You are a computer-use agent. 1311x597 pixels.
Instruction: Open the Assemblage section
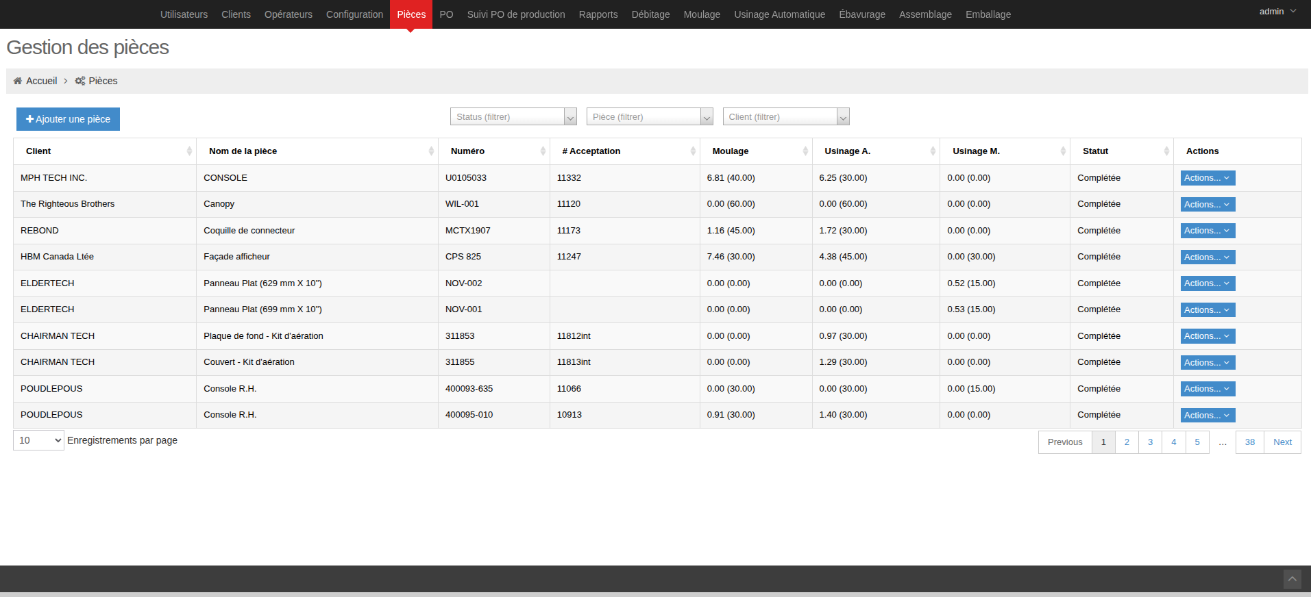point(925,14)
